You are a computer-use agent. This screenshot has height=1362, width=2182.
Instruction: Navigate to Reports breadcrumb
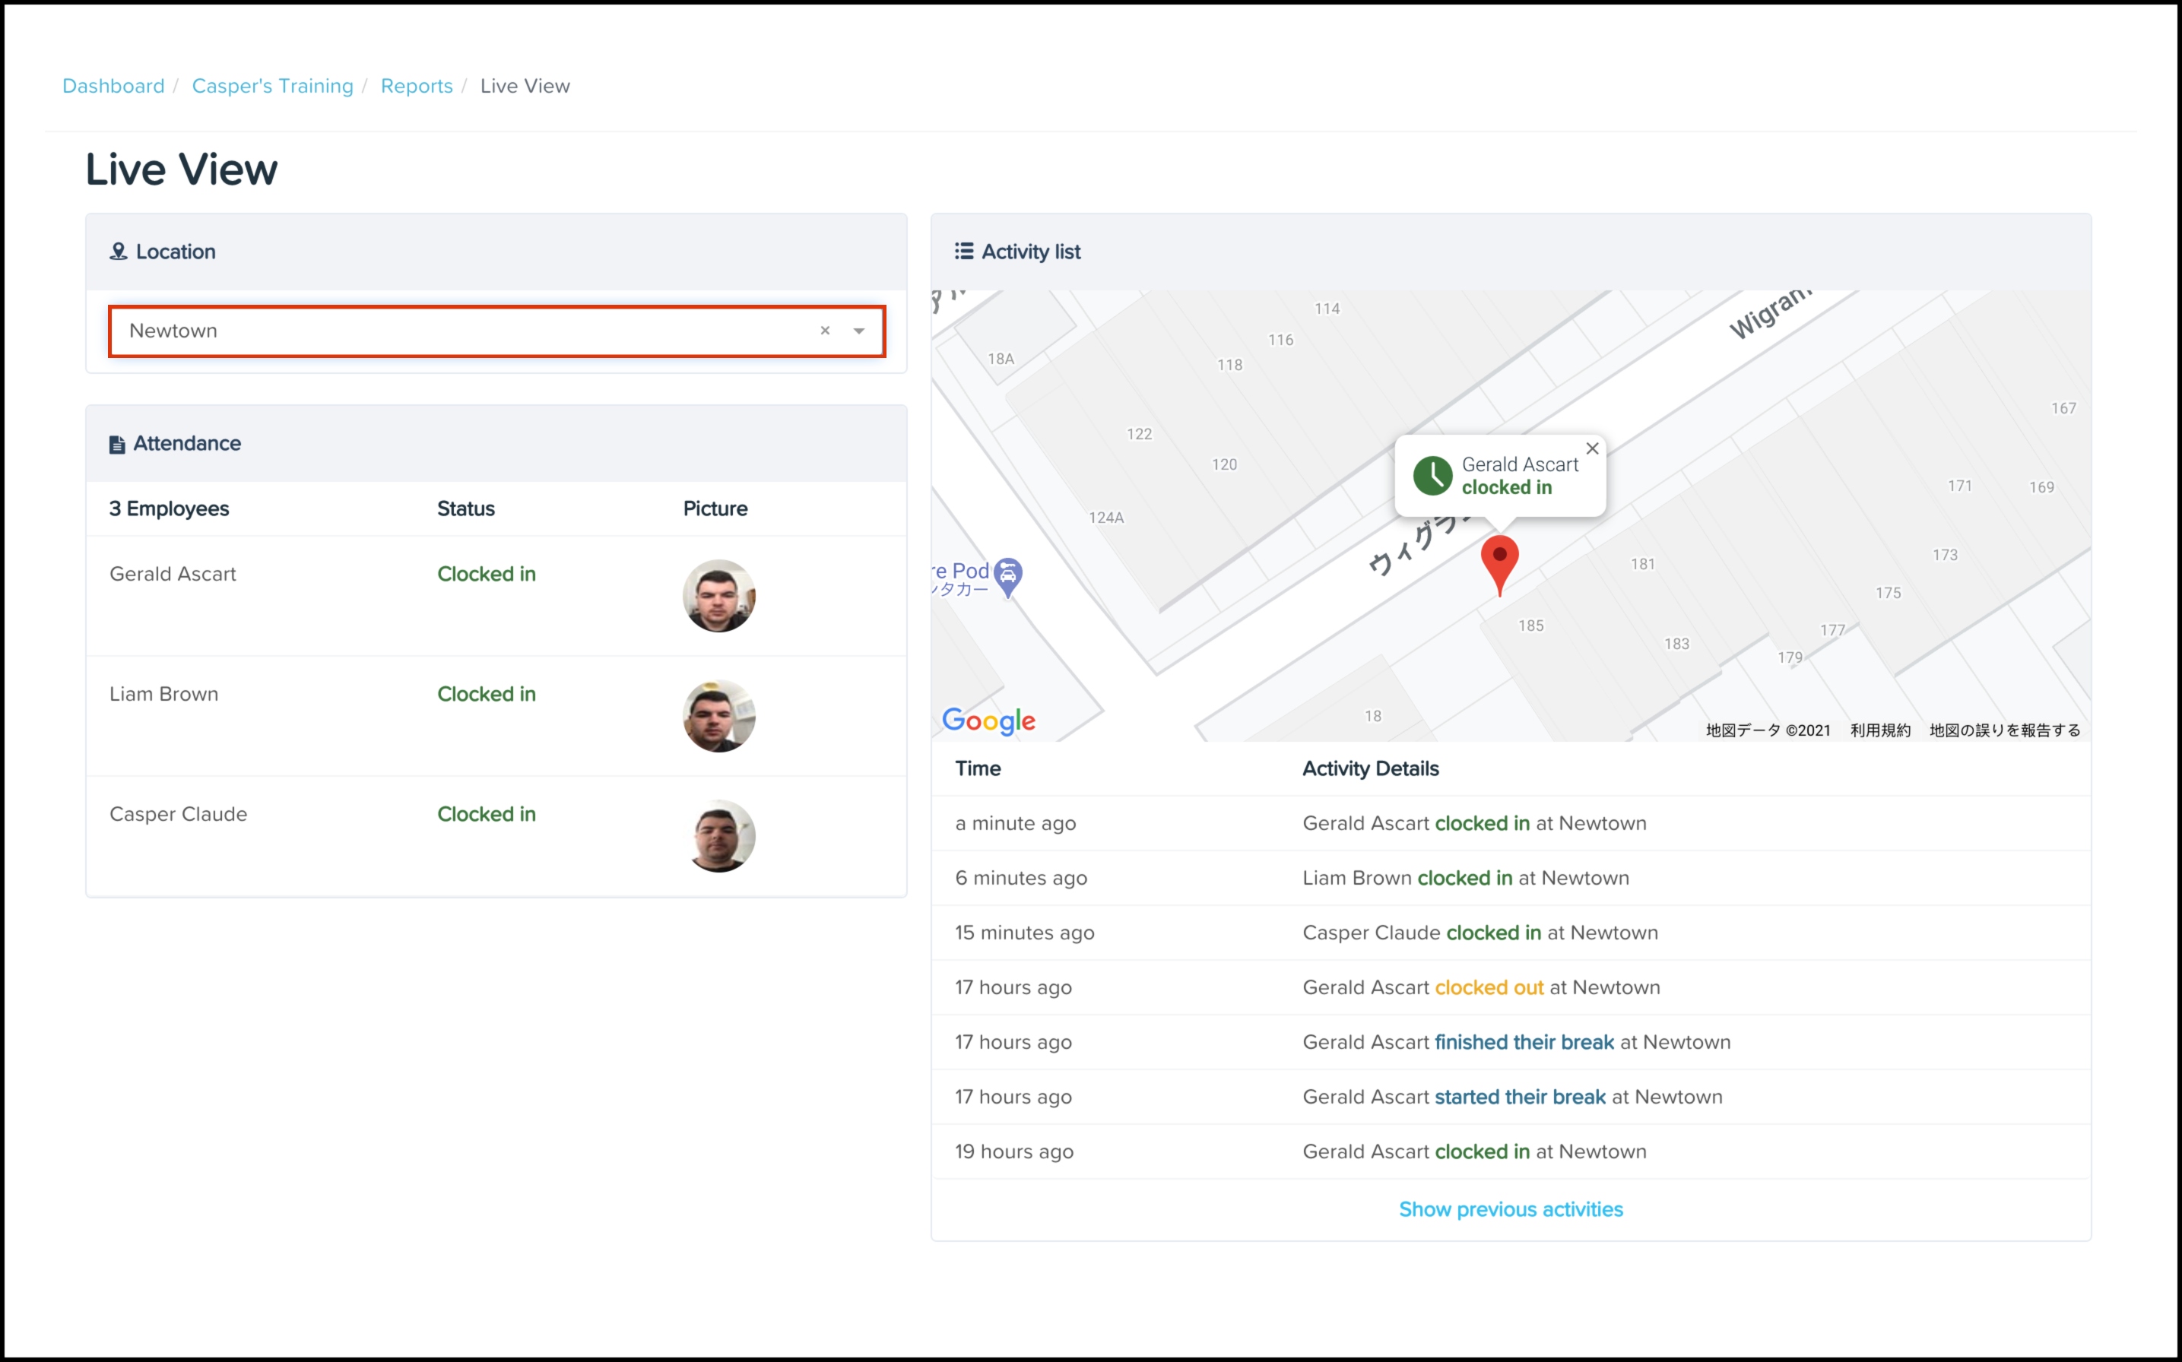(416, 86)
